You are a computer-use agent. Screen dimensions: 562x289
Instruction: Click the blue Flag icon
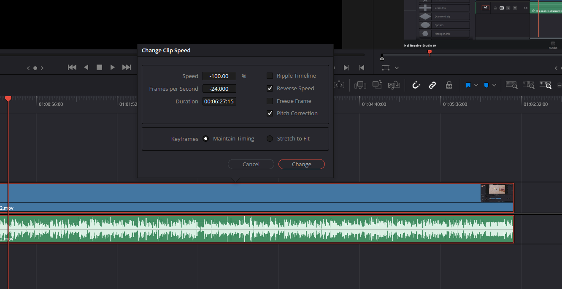[468, 85]
